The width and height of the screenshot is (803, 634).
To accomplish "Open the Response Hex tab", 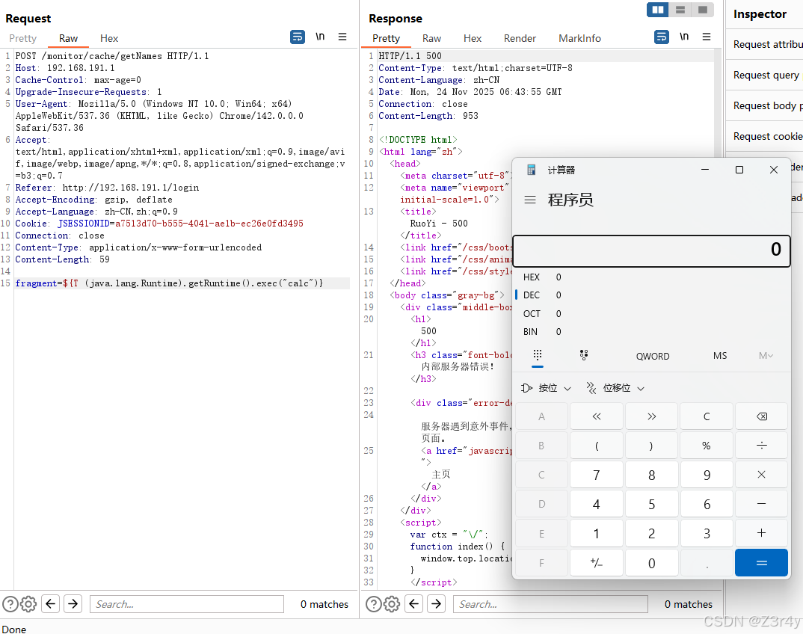I will (x=473, y=38).
